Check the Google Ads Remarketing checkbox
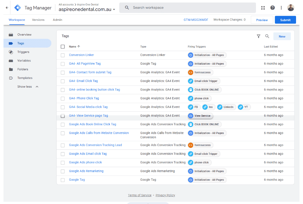 pyautogui.click(x=63, y=172)
